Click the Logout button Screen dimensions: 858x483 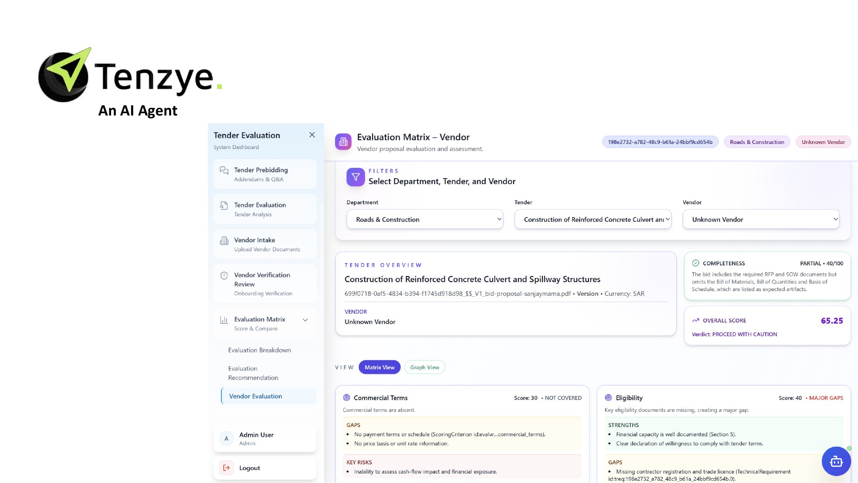pos(265,468)
